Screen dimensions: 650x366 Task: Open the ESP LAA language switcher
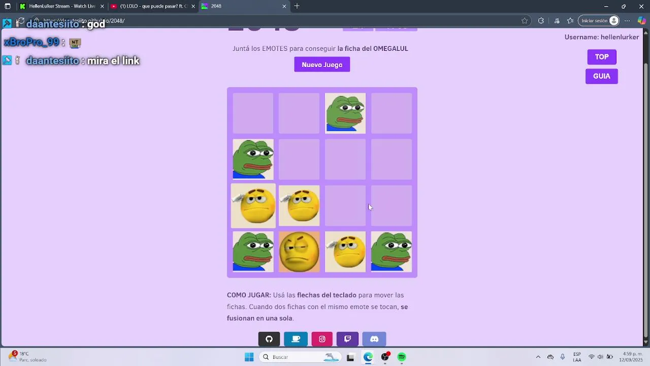pyautogui.click(x=577, y=357)
